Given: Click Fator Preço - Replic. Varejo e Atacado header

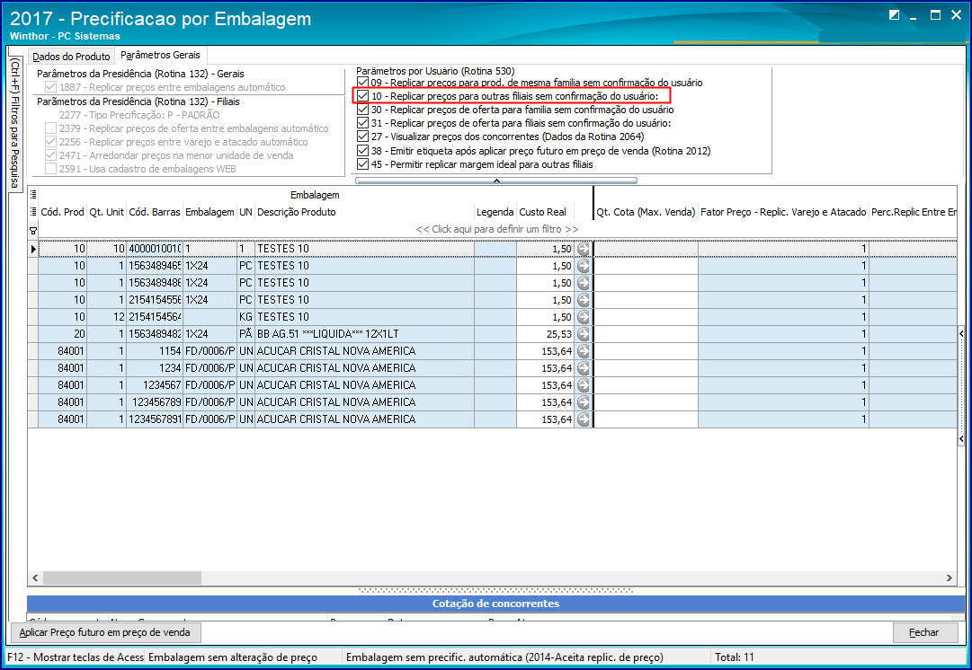Looking at the screenshot, I should click(783, 212).
